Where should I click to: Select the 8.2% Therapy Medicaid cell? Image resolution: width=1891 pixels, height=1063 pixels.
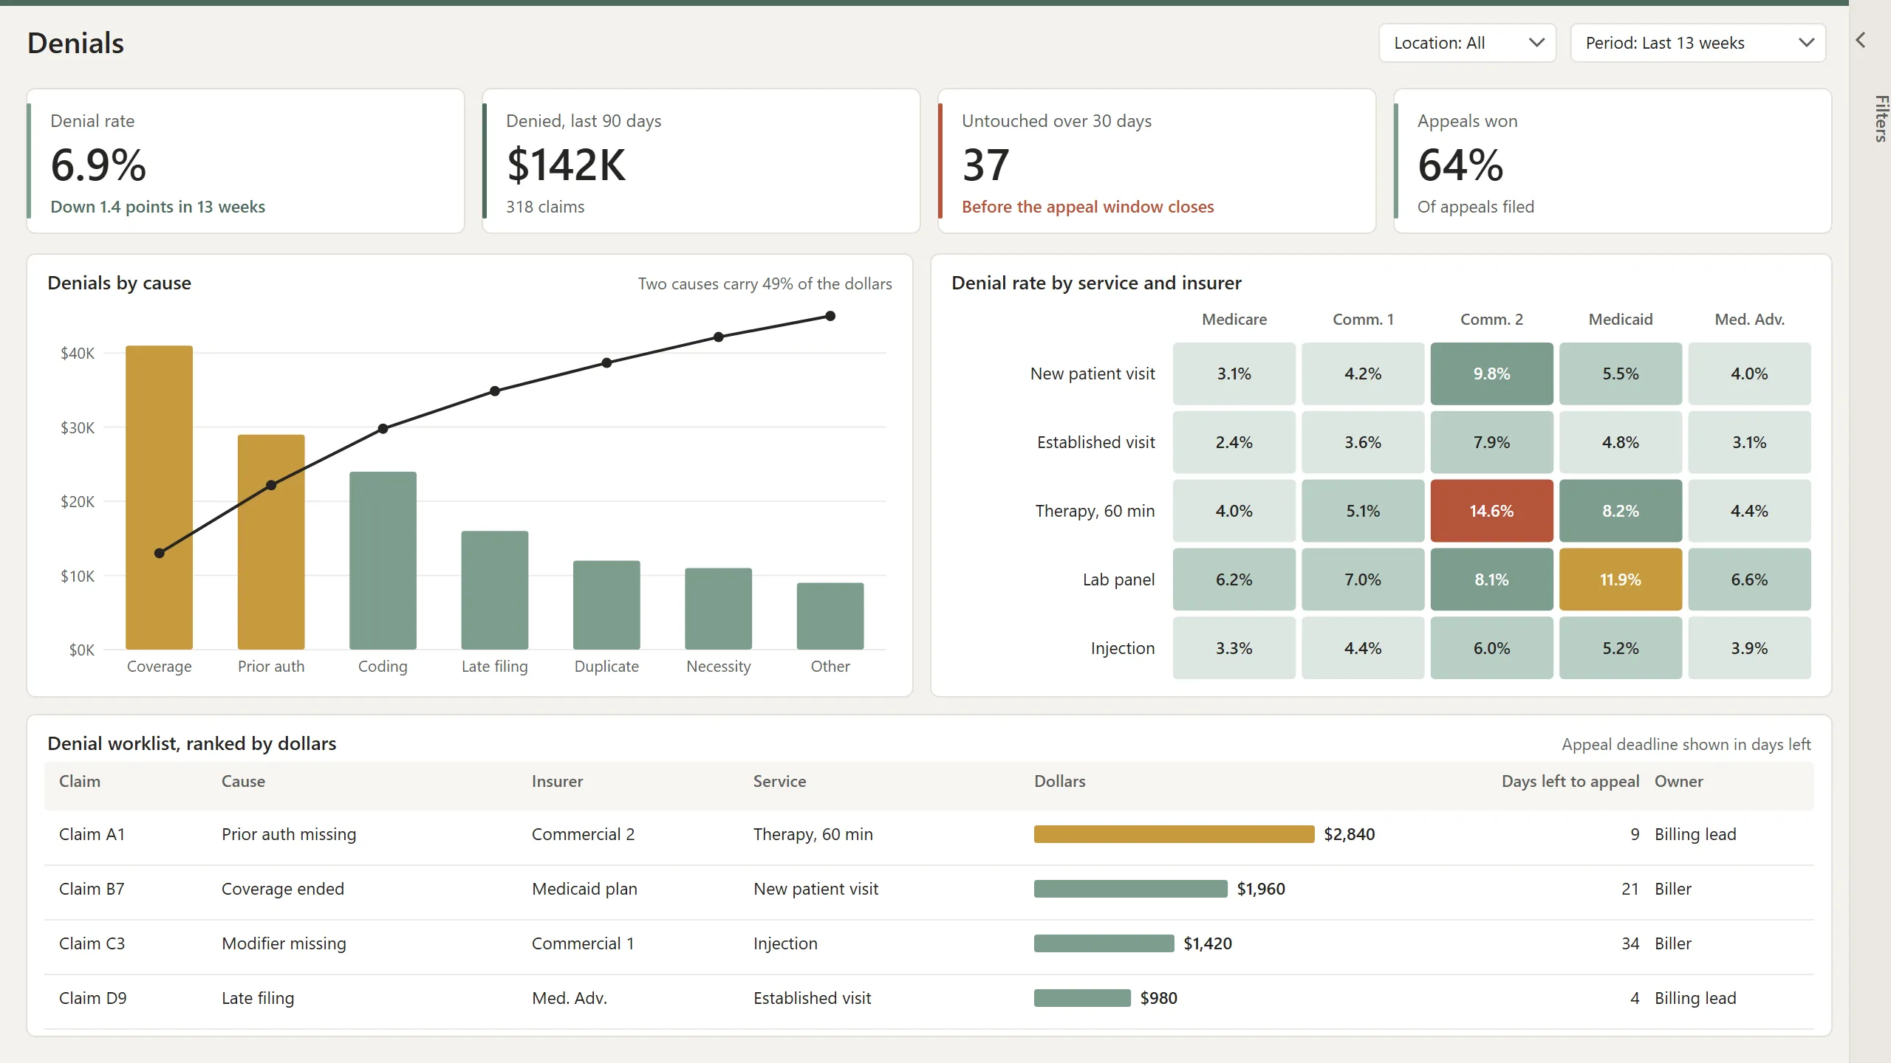pos(1621,511)
